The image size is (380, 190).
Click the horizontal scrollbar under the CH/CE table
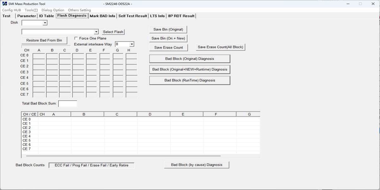coord(123,156)
